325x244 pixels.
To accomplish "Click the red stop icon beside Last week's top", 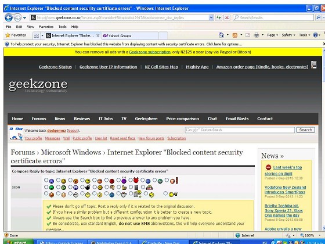I will pos(268,167).
